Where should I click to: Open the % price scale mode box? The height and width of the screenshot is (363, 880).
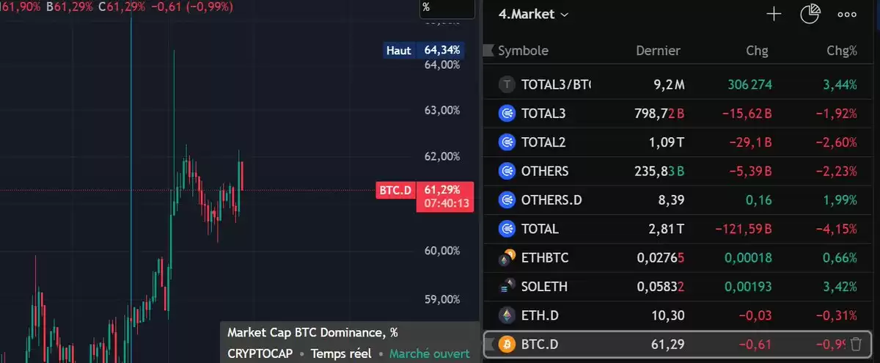click(x=447, y=7)
